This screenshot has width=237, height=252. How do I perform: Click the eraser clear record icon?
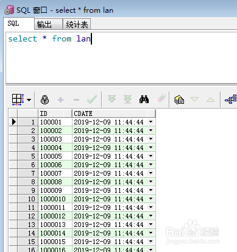click(x=161, y=98)
